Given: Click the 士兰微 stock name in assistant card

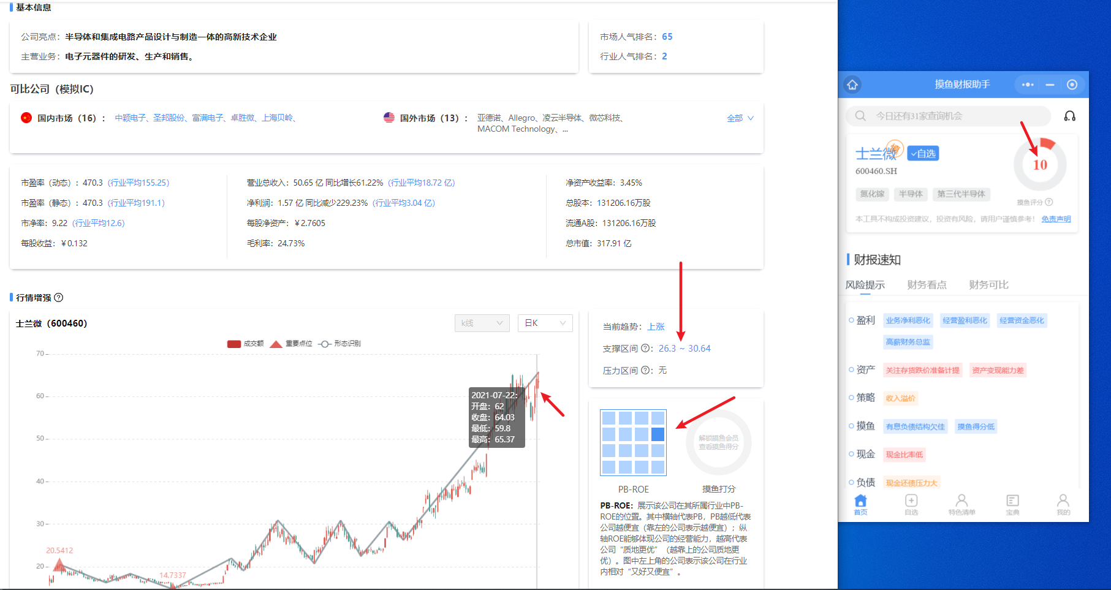Looking at the screenshot, I should (876, 154).
